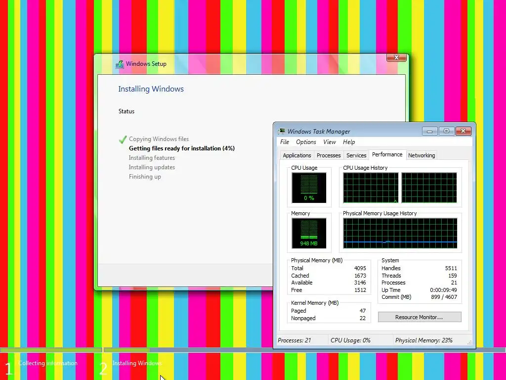The image size is (506, 380).
Task: Open the Options menu in Task Manager
Action: (x=306, y=142)
